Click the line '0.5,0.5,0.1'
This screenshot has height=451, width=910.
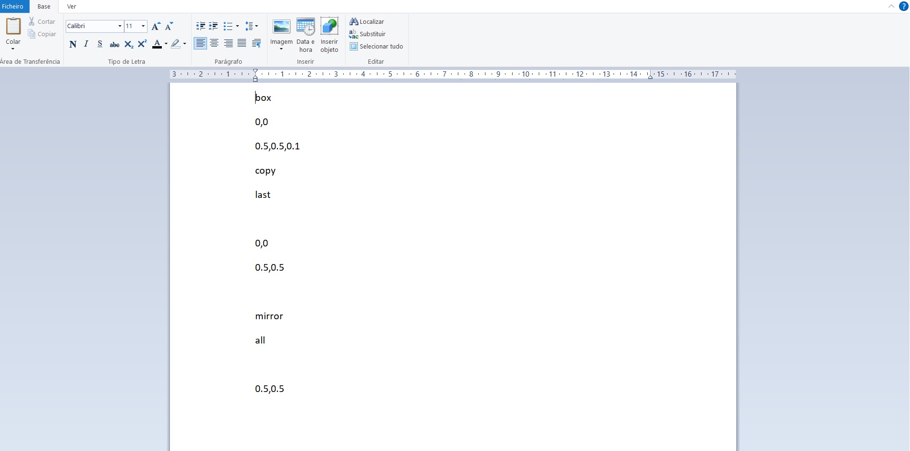[277, 146]
